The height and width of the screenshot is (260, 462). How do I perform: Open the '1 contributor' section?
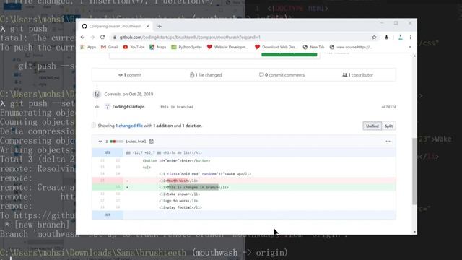pyautogui.click(x=357, y=75)
